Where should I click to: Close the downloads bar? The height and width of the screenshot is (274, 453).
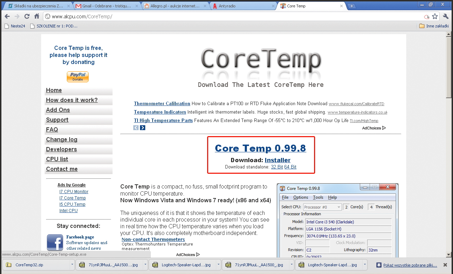pos(445,265)
